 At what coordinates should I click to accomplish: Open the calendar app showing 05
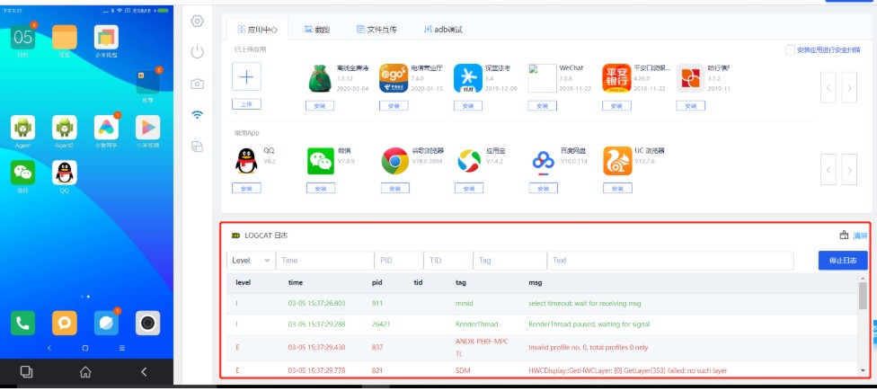[23, 37]
